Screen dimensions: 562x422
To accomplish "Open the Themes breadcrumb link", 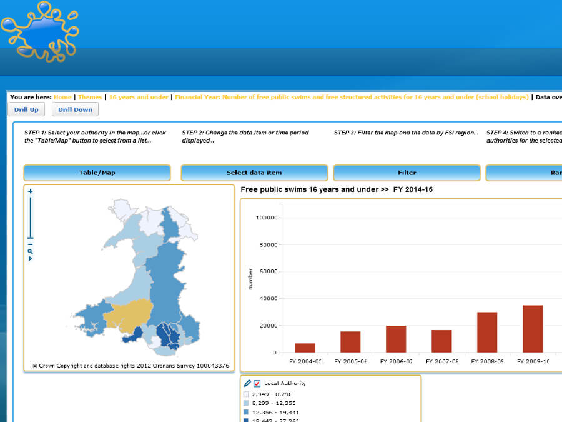I will click(90, 98).
